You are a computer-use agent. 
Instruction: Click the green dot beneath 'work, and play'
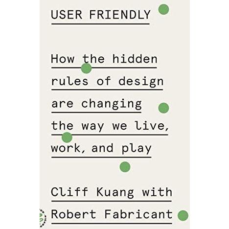(125, 167)
